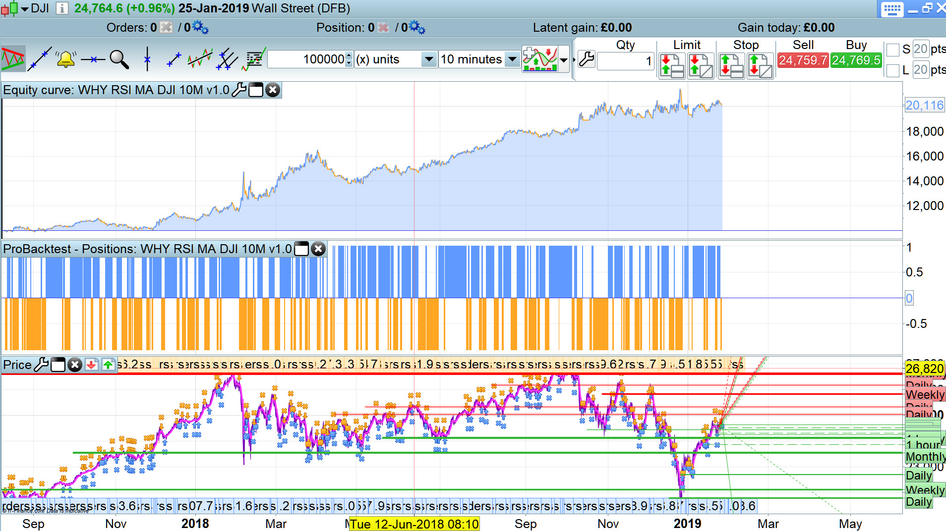The width and height of the screenshot is (946, 531).
Task: Select the vertical line tool
Action: [147, 59]
